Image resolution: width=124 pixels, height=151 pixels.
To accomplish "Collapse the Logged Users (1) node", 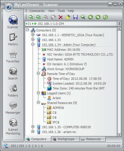I will coord(38,93).
